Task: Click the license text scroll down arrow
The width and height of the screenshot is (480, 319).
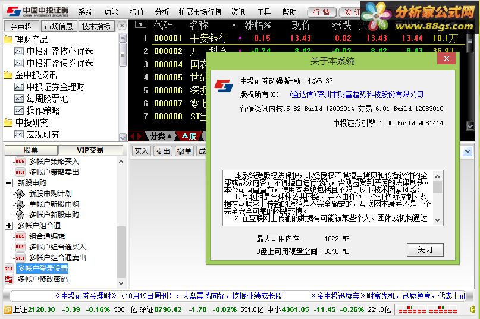Action: (x=437, y=220)
